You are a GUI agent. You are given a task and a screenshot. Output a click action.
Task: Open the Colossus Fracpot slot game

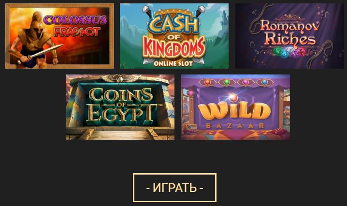click(59, 36)
